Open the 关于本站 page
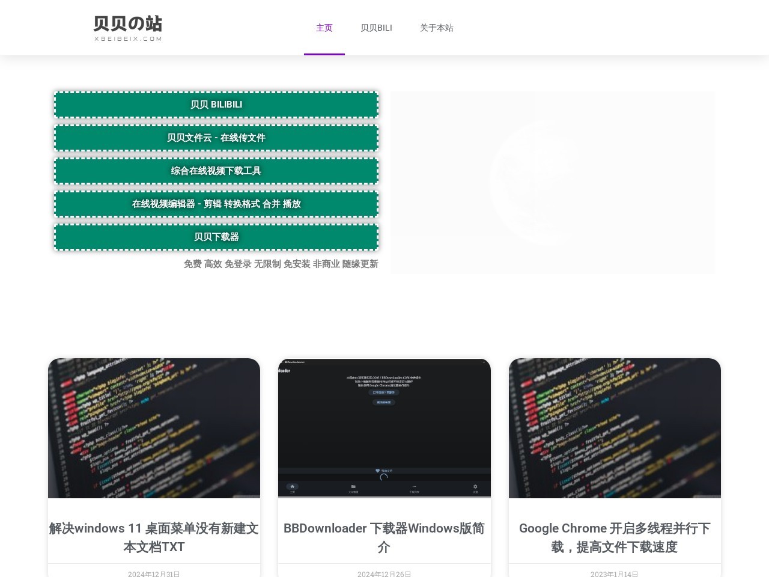Screen dimensions: 769x577 [x=436, y=28]
